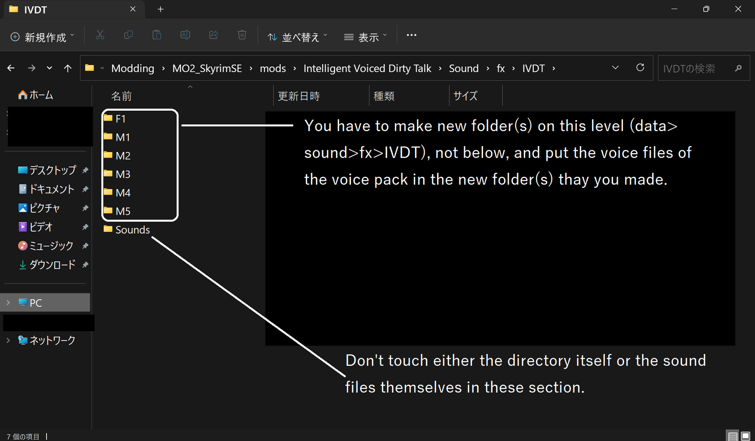Select the Sounds folder
Viewport: 755px width, 441px height.
tap(127, 229)
